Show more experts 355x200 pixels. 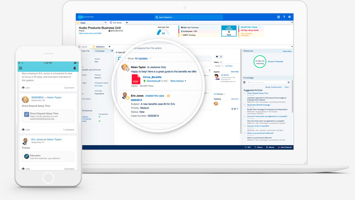pyautogui.click(x=235, y=72)
